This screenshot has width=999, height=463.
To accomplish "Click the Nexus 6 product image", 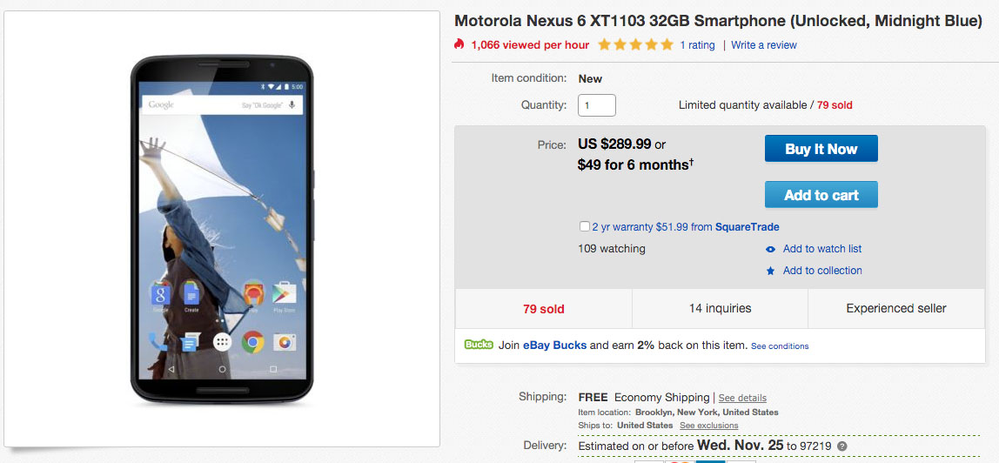I will (222, 231).
